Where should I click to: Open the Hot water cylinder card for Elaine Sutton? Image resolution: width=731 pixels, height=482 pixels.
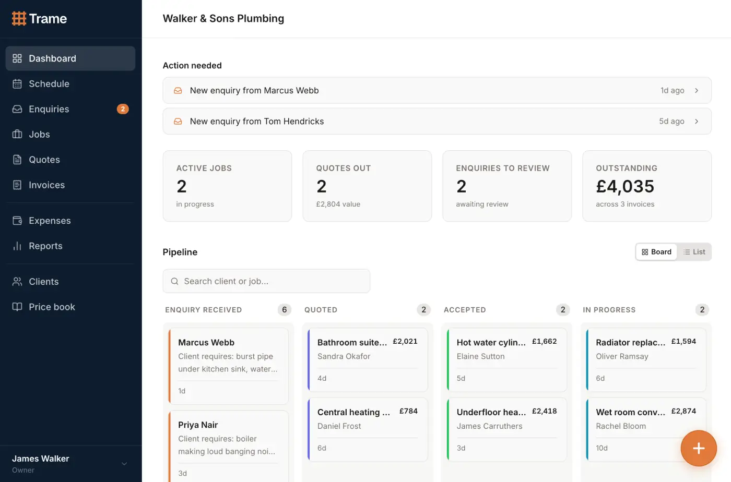[507, 360]
